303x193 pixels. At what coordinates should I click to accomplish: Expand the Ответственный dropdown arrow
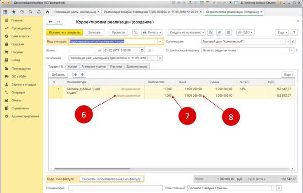point(274,188)
